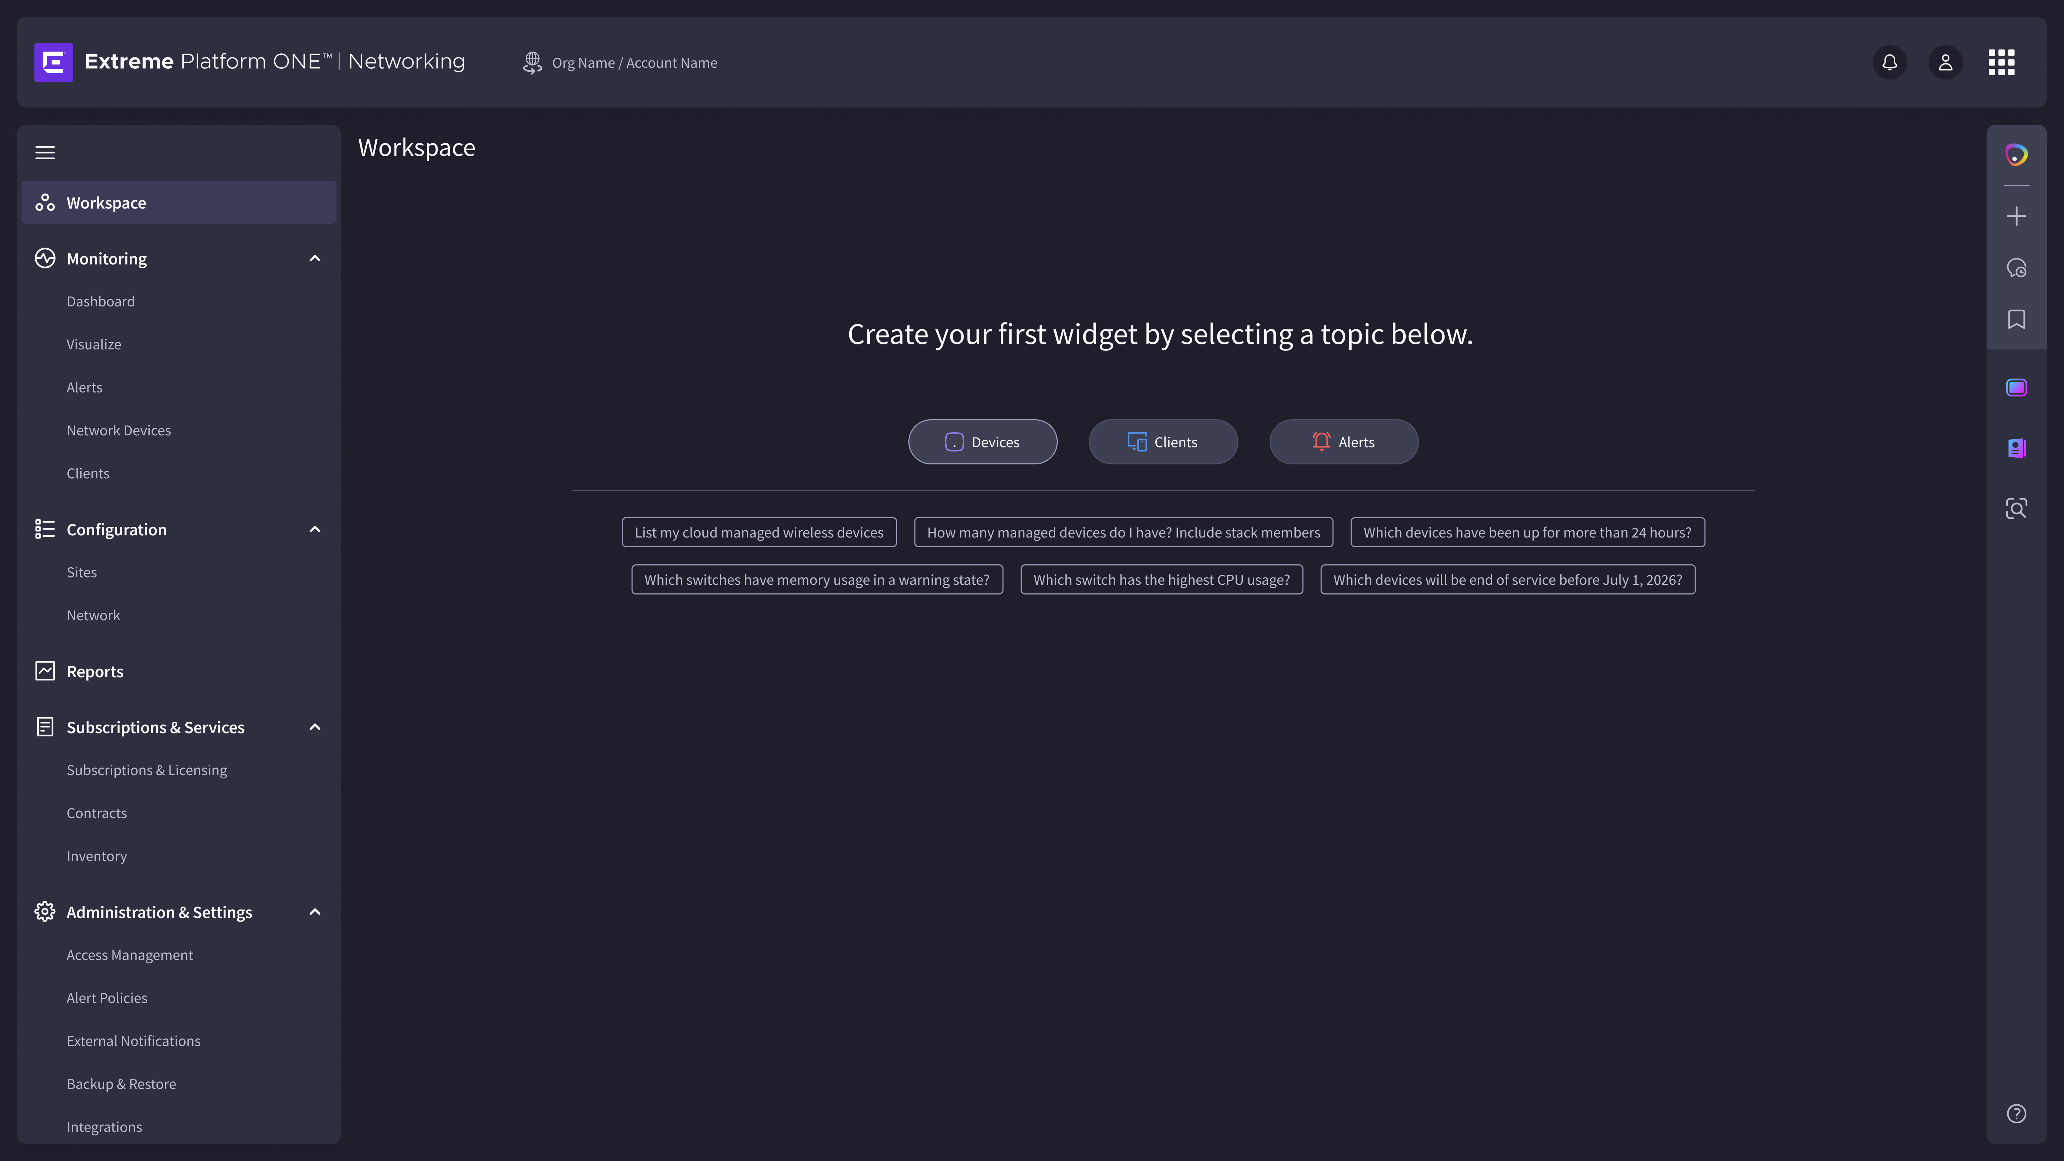
Task: Collapse sidebar with hamburger menu icon
Action: [x=45, y=152]
